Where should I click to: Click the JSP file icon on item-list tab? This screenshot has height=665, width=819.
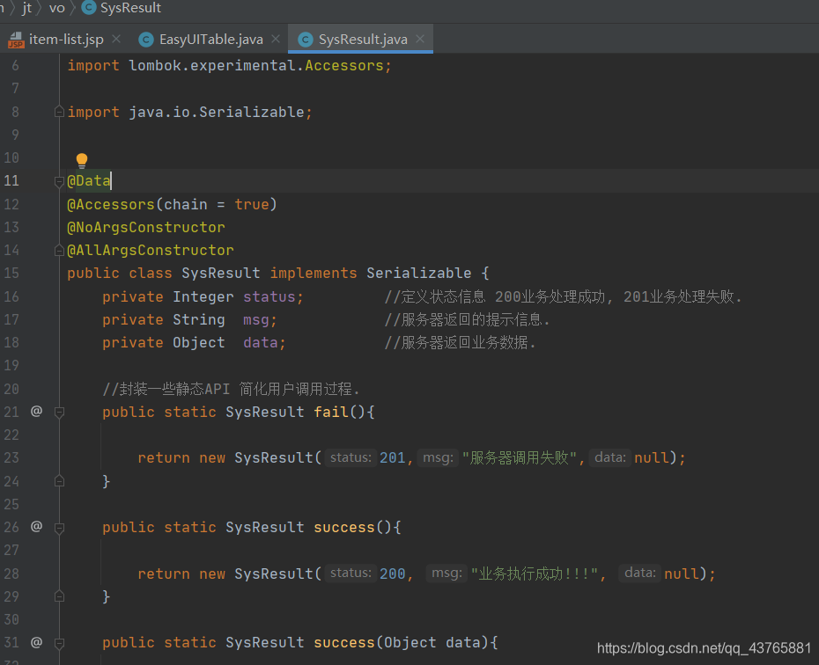(16, 40)
